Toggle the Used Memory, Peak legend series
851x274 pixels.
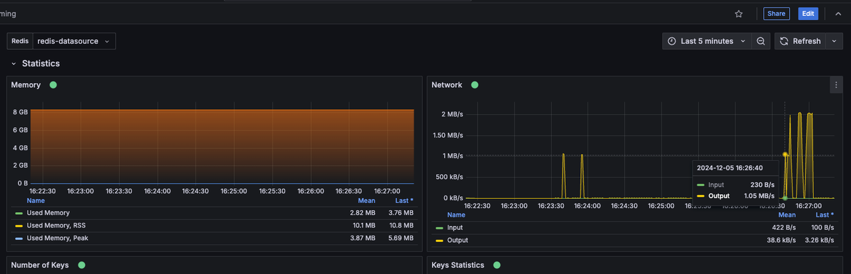click(57, 238)
